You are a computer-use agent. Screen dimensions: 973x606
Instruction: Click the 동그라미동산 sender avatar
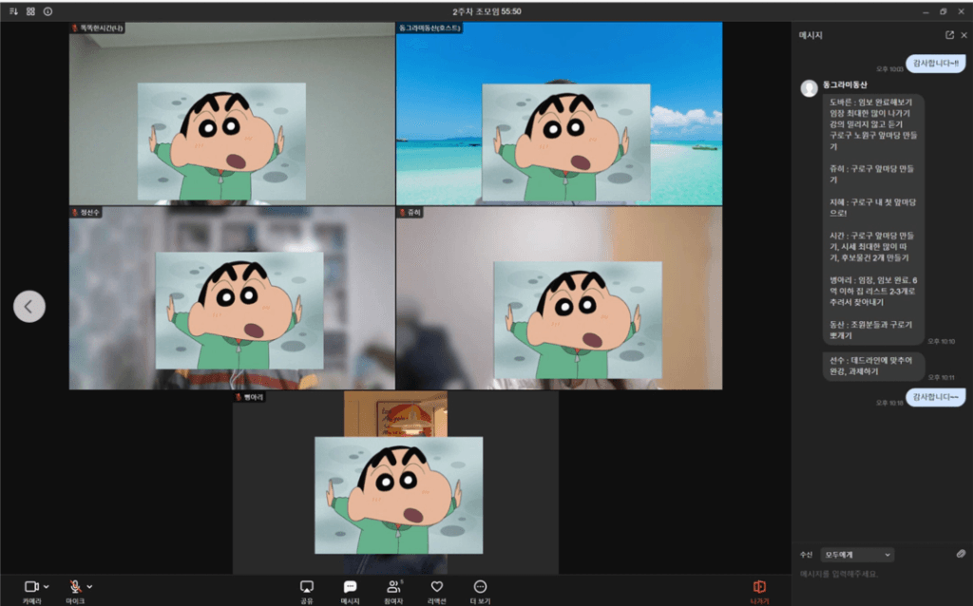809,88
